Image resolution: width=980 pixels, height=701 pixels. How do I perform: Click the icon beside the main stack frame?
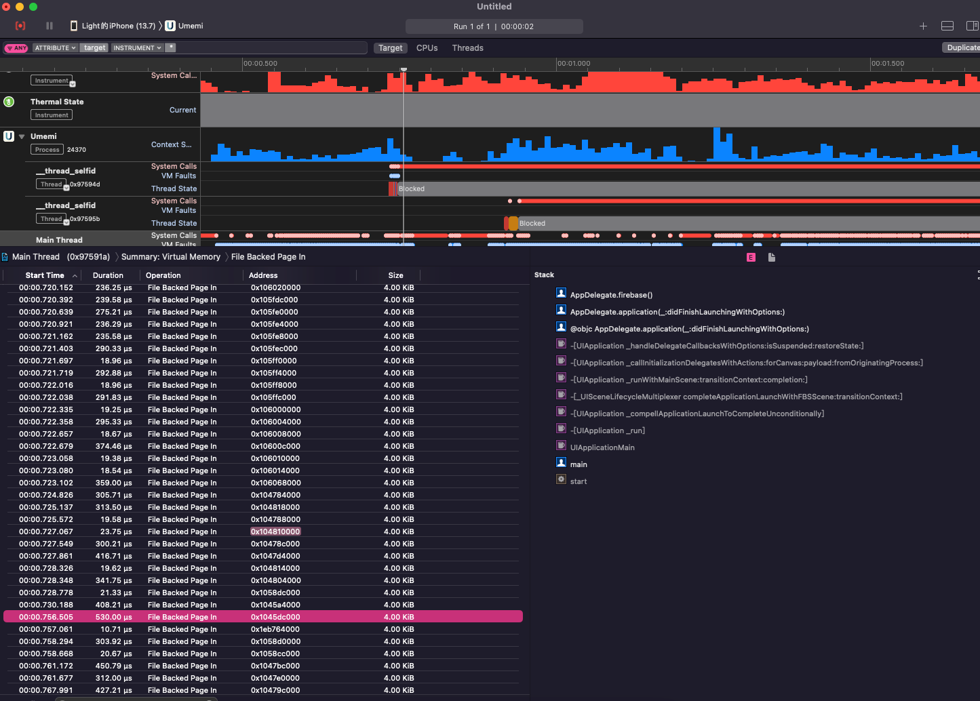(561, 462)
